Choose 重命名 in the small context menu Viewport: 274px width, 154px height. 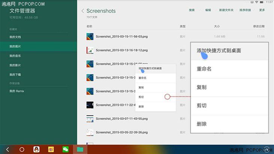point(155,78)
